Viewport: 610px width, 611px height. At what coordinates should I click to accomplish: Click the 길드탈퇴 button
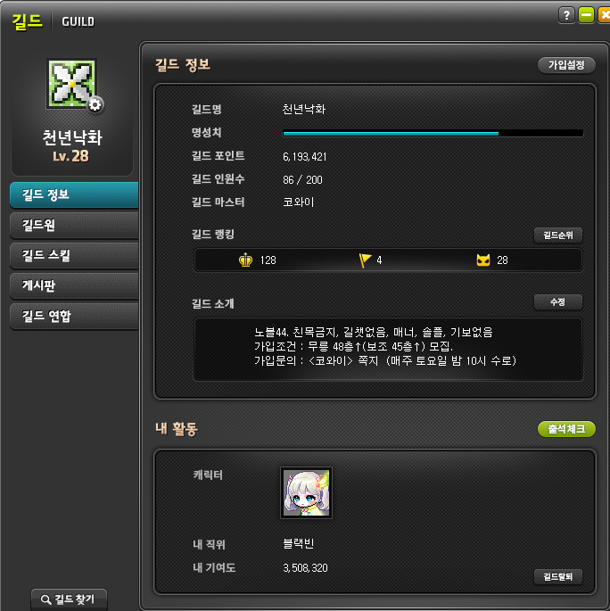[x=558, y=576]
